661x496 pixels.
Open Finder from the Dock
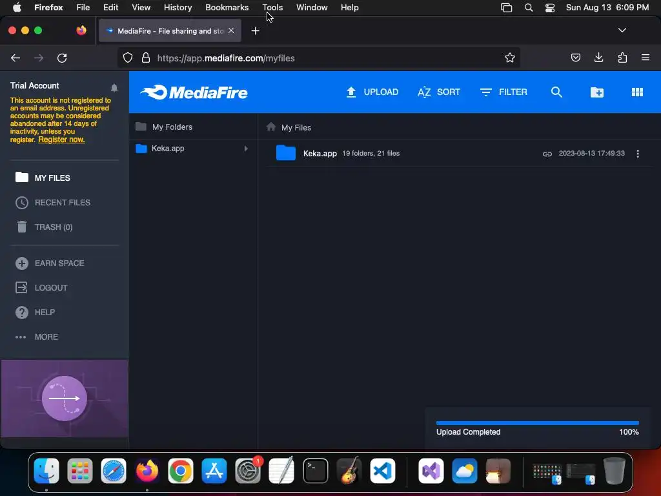coord(46,471)
